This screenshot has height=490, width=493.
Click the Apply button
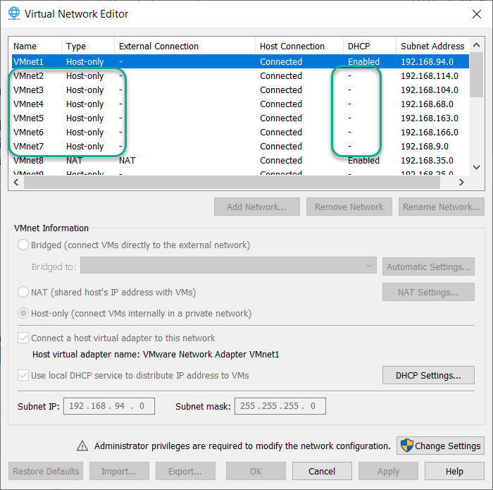[x=388, y=471]
